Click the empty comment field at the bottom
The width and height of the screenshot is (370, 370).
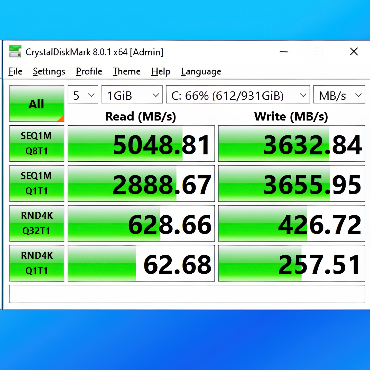187,294
